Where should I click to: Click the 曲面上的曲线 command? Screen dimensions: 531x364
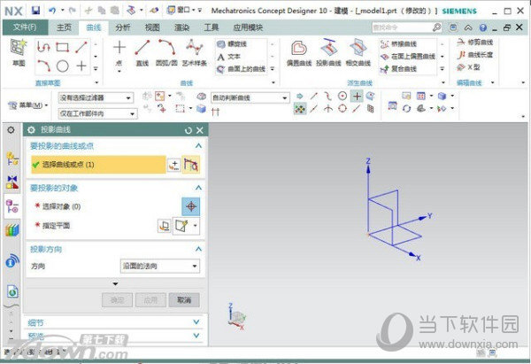click(241, 69)
